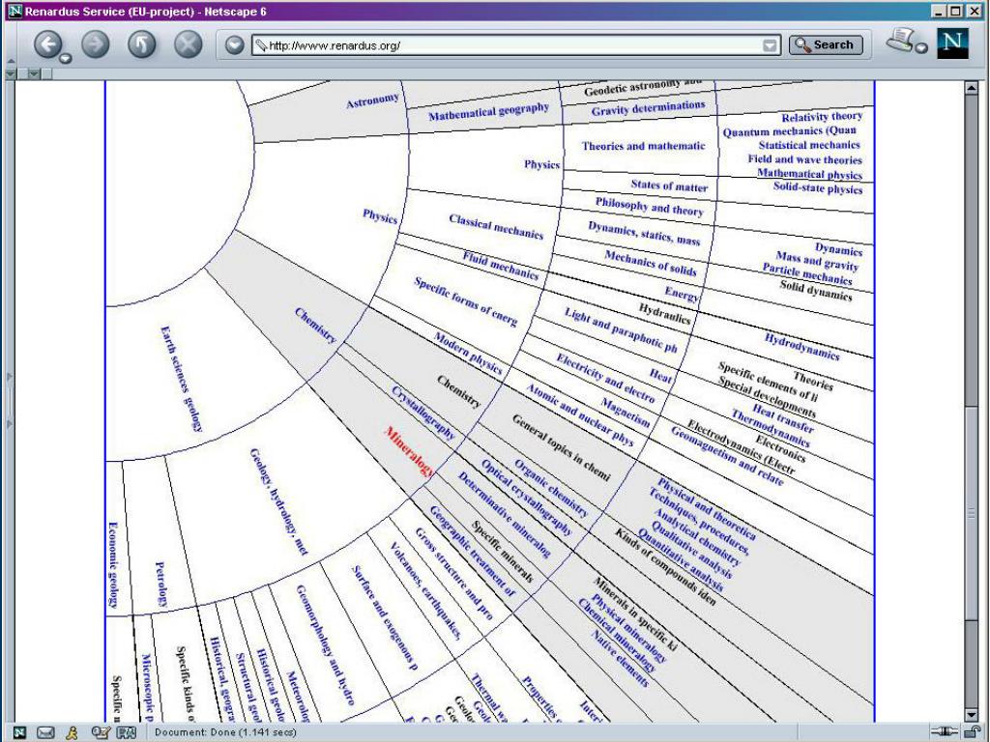The width and height of the screenshot is (990, 742).
Task: Open the Native elements link
Action: pyautogui.click(x=620, y=659)
